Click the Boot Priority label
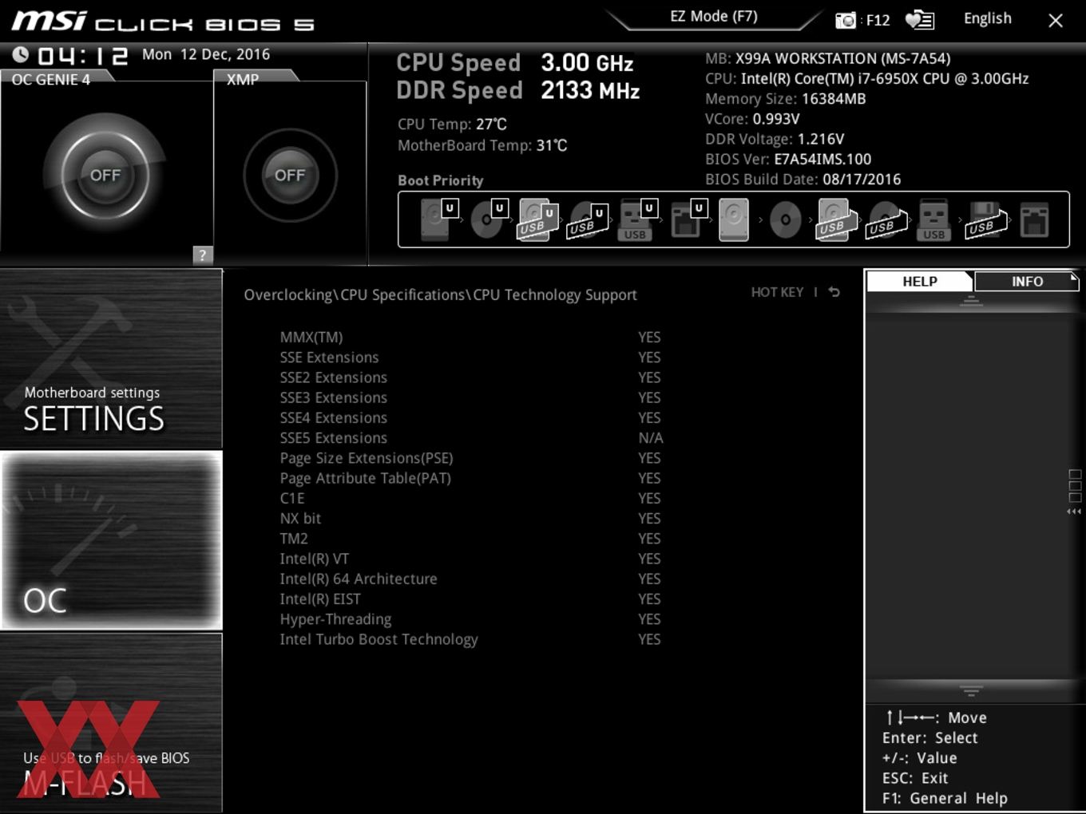Screen dimensions: 1086x814 [x=441, y=180]
